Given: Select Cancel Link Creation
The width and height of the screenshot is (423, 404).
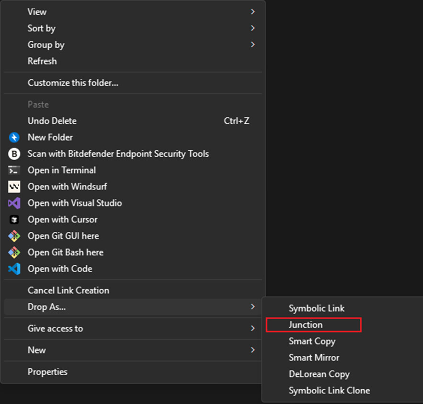Looking at the screenshot, I should (x=133, y=290).
